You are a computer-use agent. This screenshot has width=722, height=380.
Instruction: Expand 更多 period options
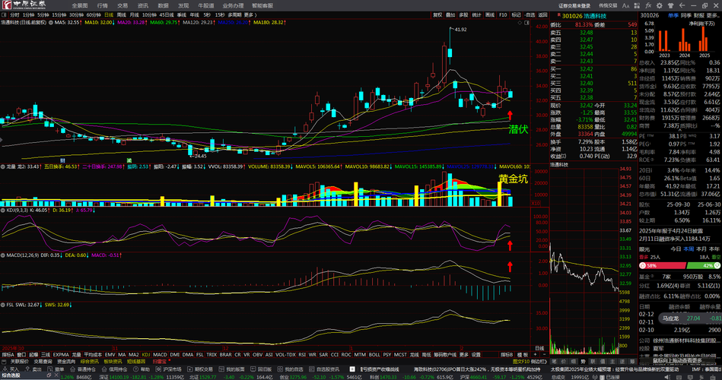249,15
